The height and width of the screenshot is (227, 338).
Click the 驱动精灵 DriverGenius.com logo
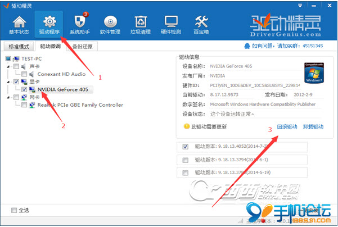pyautogui.click(x=285, y=25)
